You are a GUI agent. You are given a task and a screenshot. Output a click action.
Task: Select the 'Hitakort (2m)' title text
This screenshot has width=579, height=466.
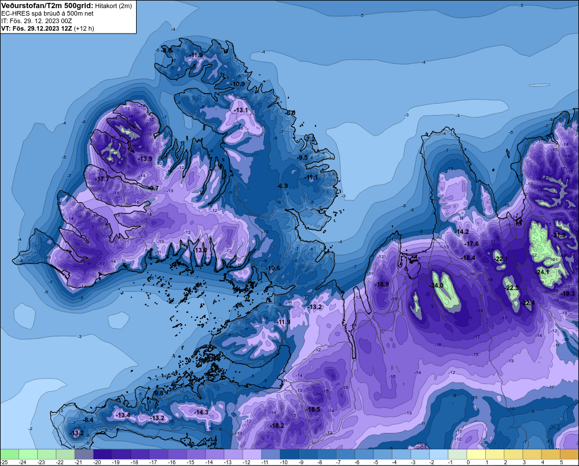113,6
